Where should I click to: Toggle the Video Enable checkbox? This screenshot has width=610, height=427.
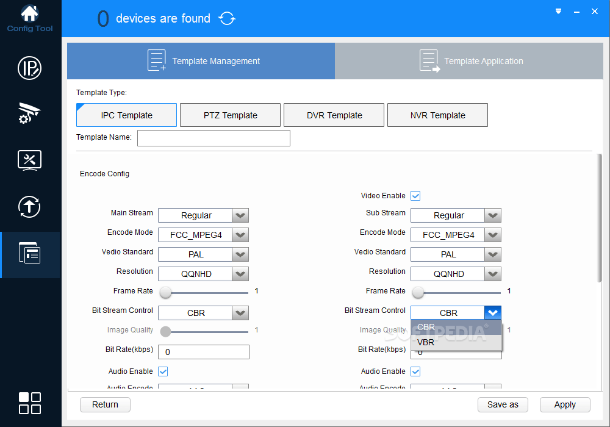pyautogui.click(x=415, y=196)
